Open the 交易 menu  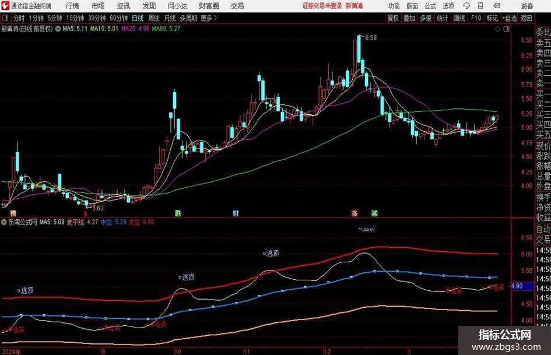[x=237, y=6]
